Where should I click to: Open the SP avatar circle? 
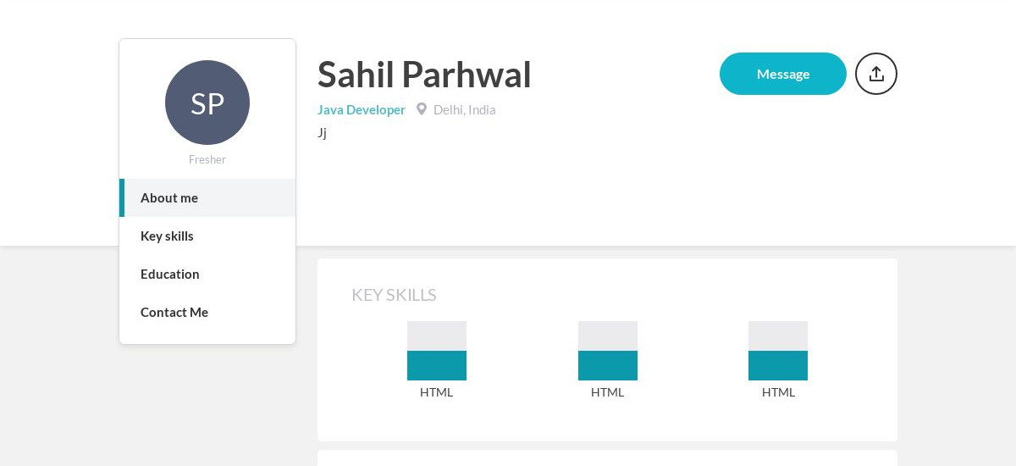point(207,103)
